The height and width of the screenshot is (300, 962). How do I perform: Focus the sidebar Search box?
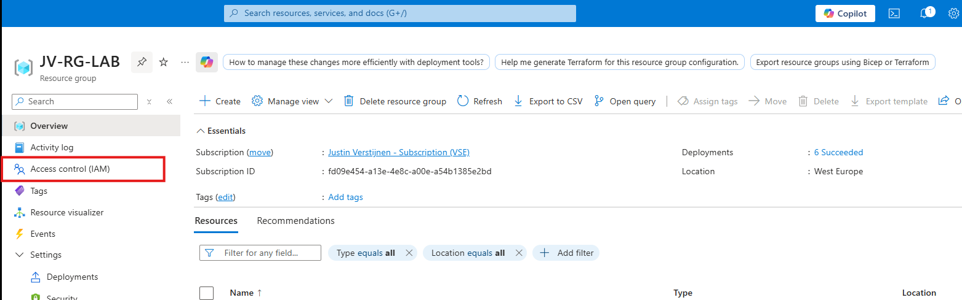pyautogui.click(x=75, y=101)
